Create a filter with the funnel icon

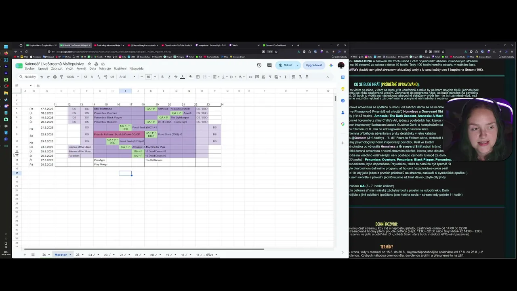(270, 77)
